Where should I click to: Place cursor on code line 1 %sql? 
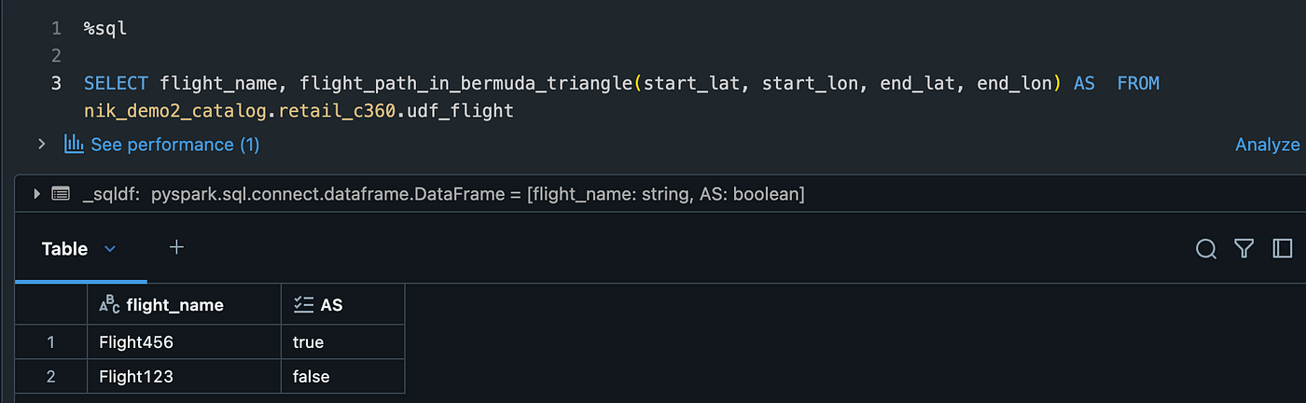pos(105,29)
